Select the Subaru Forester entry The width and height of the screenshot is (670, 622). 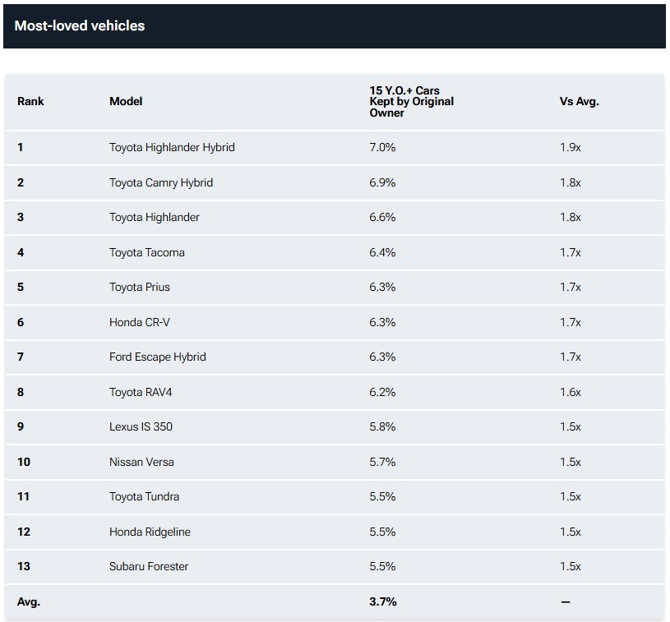point(149,566)
